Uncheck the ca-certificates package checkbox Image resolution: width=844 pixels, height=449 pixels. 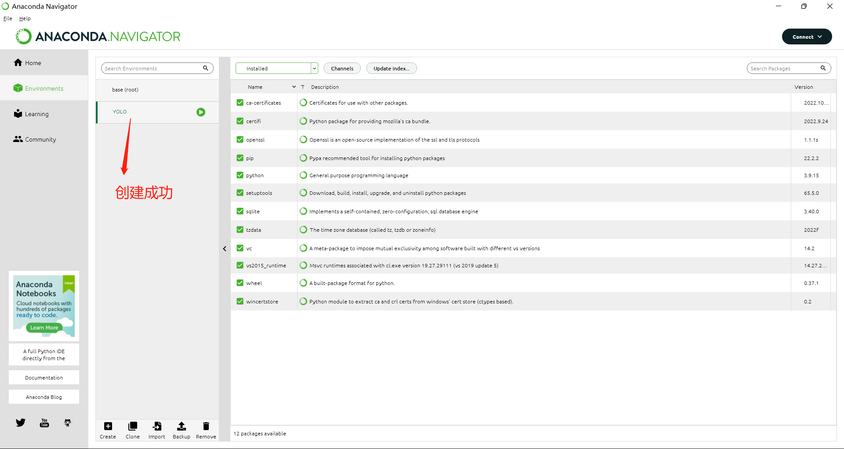pos(240,102)
